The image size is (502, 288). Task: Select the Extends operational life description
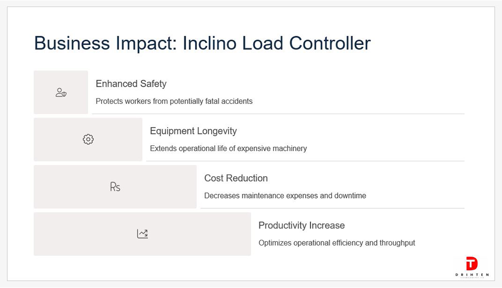point(228,148)
